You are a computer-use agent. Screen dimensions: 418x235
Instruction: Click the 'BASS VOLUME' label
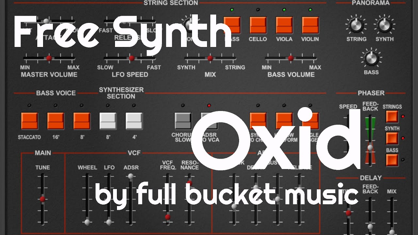[291, 75]
